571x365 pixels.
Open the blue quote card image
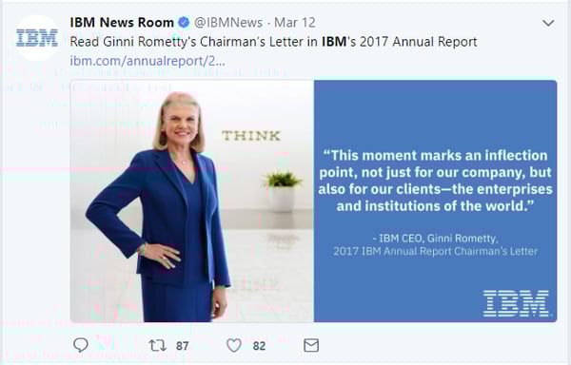pos(436,202)
